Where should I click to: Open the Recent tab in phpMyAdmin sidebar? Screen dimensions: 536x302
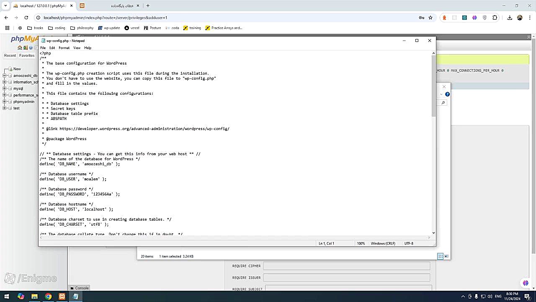click(10, 55)
